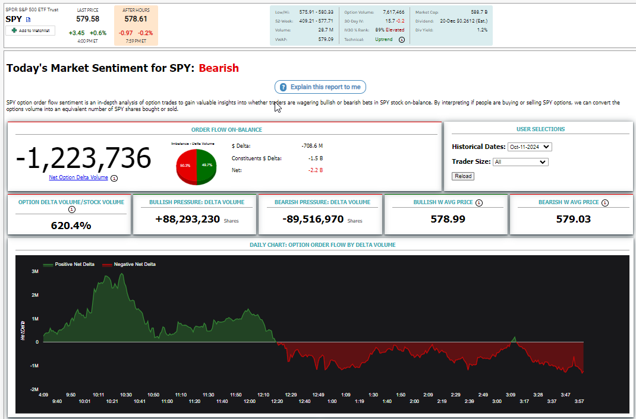Image resolution: width=636 pixels, height=419 pixels.
Task: Open the Trader Size dropdown
Action: pos(521,162)
